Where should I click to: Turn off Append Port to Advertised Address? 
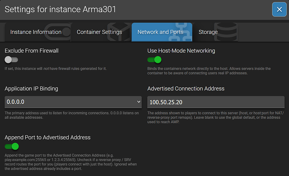(x=12, y=147)
